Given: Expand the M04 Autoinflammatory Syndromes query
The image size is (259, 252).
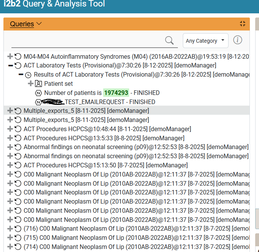Looking at the screenshot, I should click(x=10, y=56).
